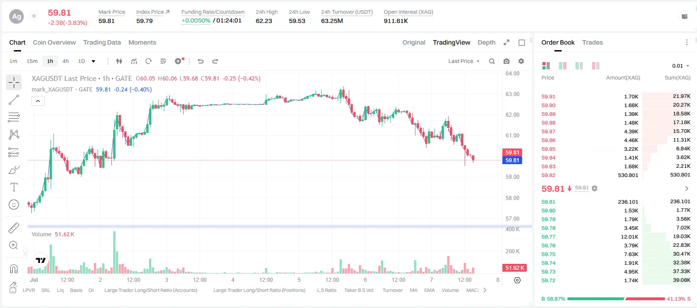Click the candlestick chart type icon

(119, 61)
